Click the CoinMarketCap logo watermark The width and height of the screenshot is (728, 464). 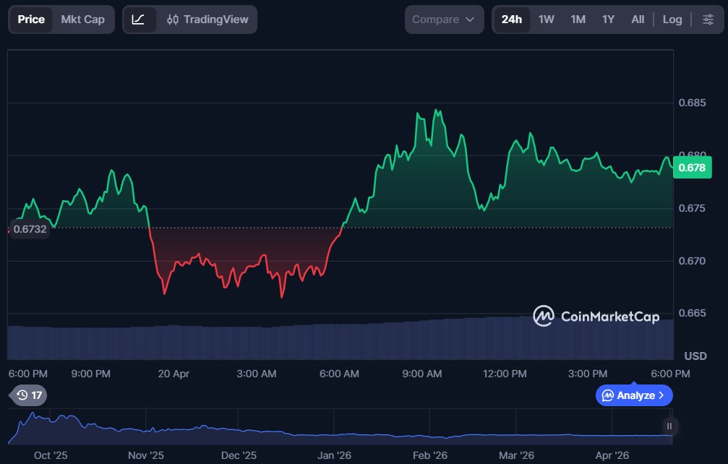coord(596,317)
